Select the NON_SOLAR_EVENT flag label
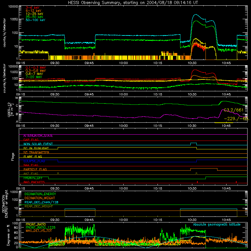Image resolution: width=251 pixels, height=251 pixels. tap(38, 144)
